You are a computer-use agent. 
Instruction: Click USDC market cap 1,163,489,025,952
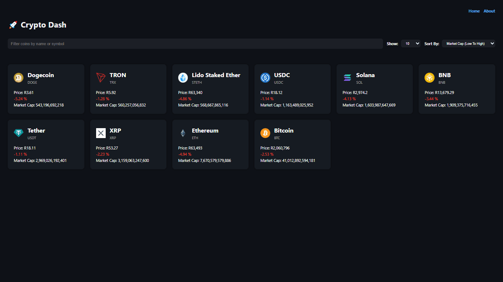287,105
